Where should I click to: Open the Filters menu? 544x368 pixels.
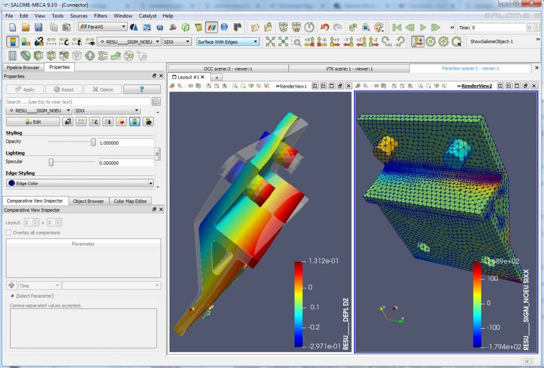click(x=100, y=16)
